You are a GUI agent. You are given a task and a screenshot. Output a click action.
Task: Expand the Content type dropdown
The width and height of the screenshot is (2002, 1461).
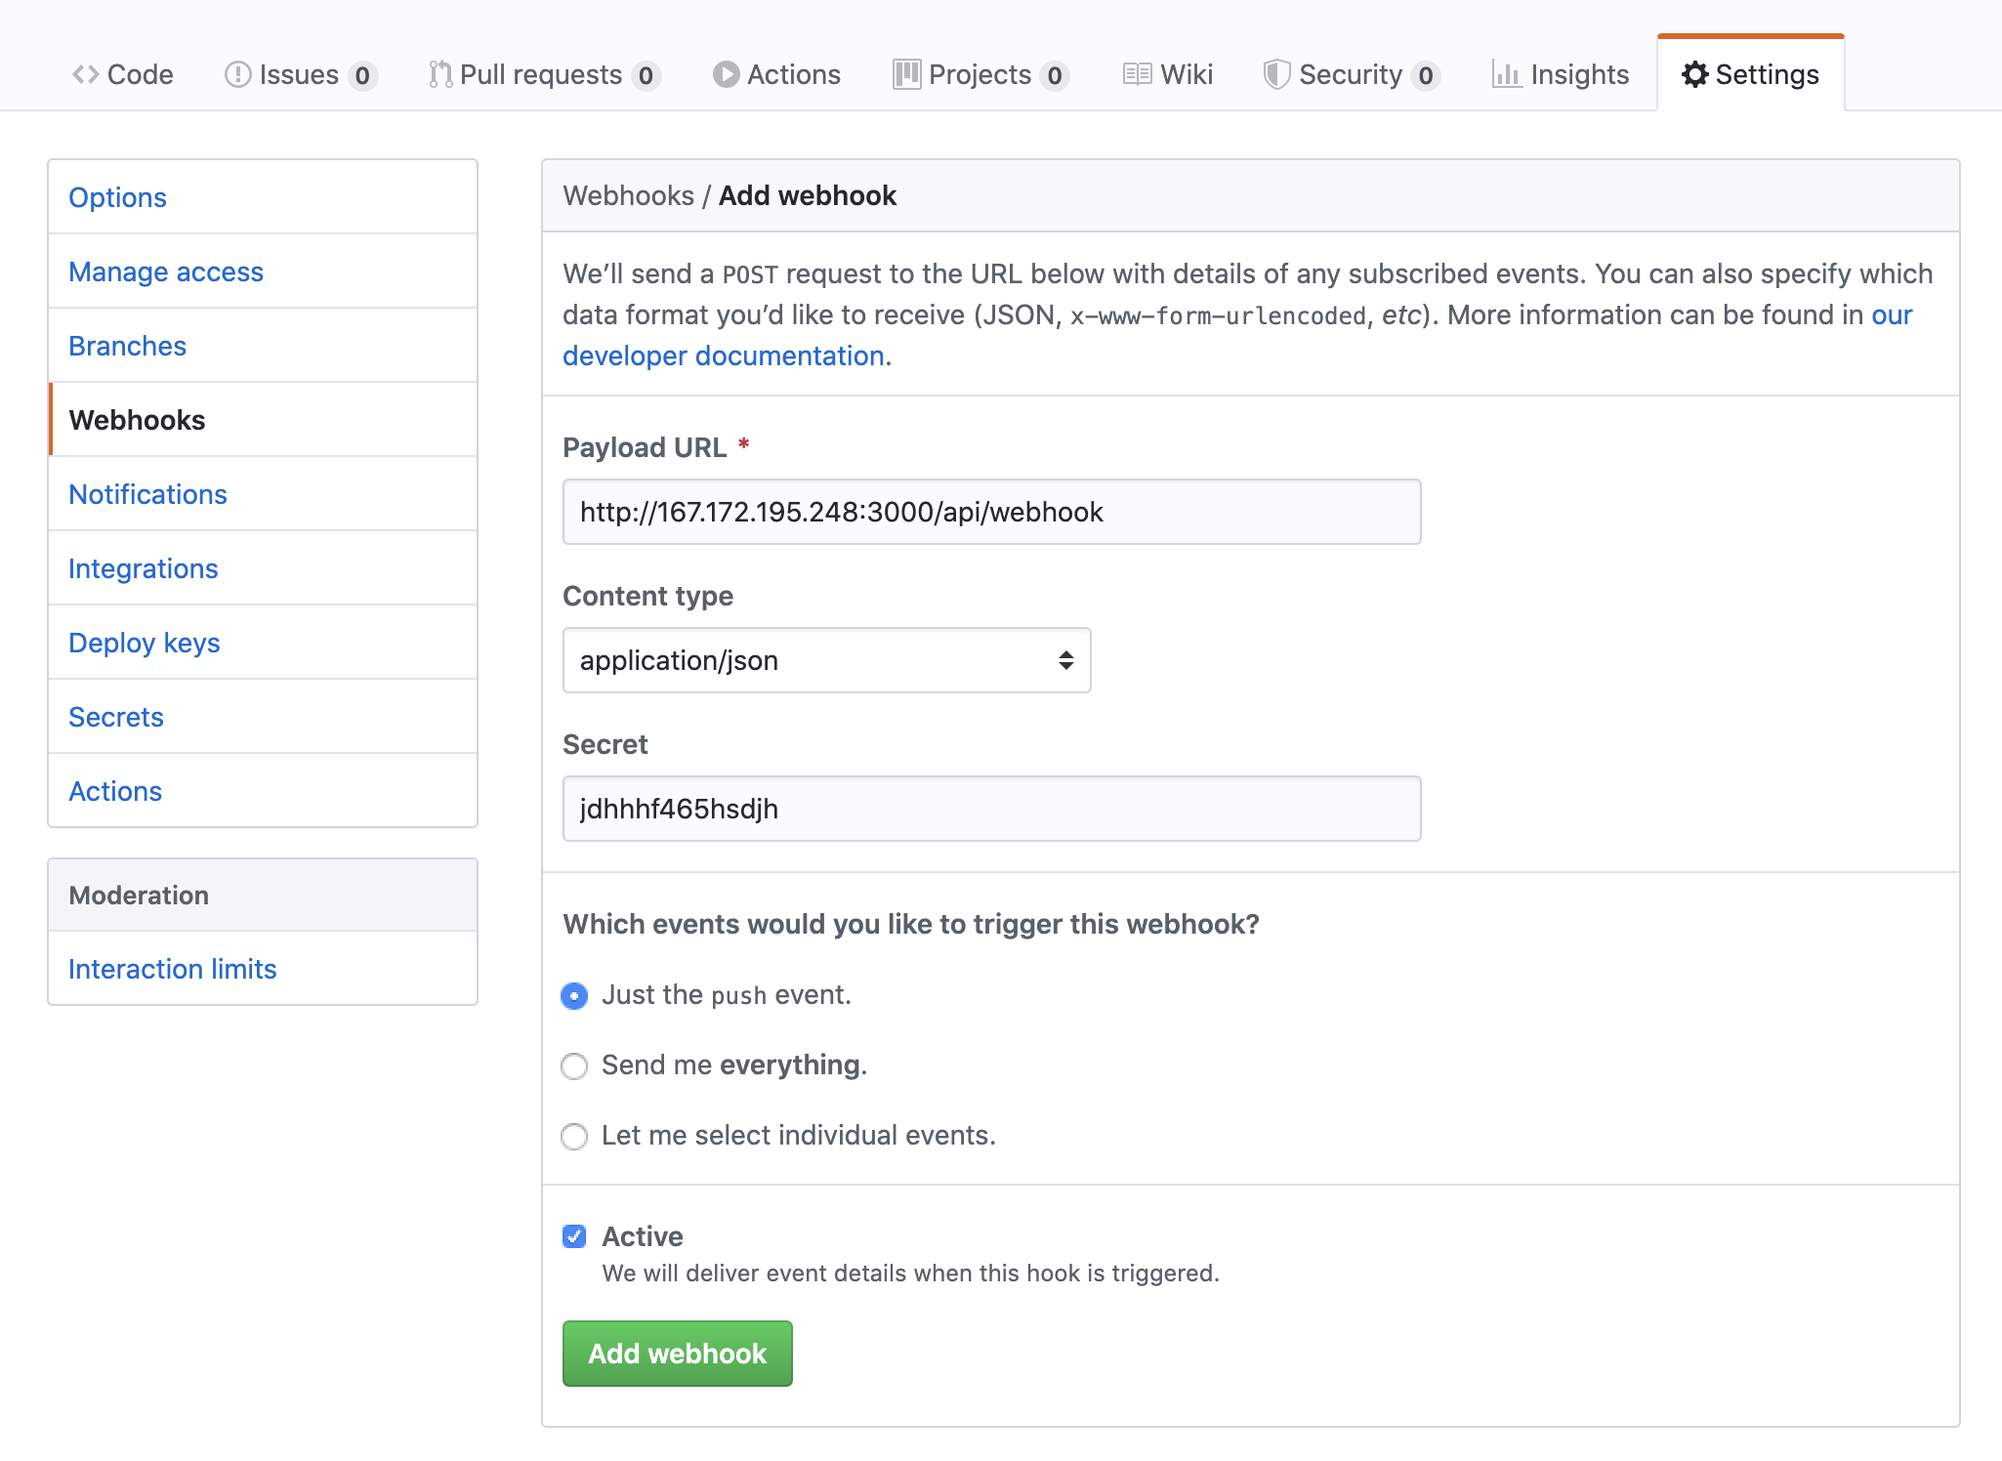tap(826, 660)
